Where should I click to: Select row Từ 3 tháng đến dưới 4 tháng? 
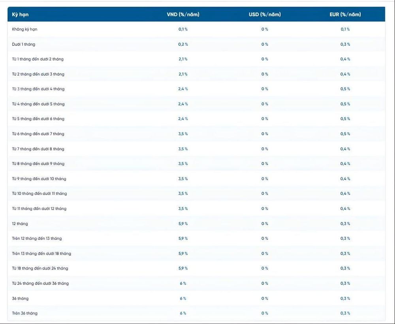pyautogui.click(x=196, y=89)
